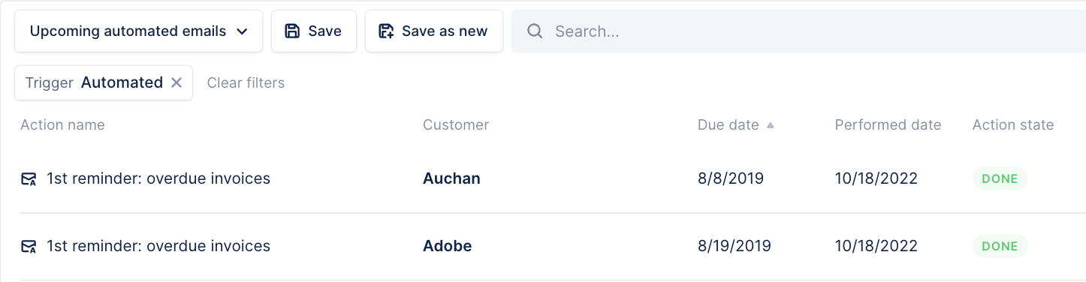The height and width of the screenshot is (282, 1086).
Task: Click automated email icon in Auchan row
Action: [x=29, y=178]
